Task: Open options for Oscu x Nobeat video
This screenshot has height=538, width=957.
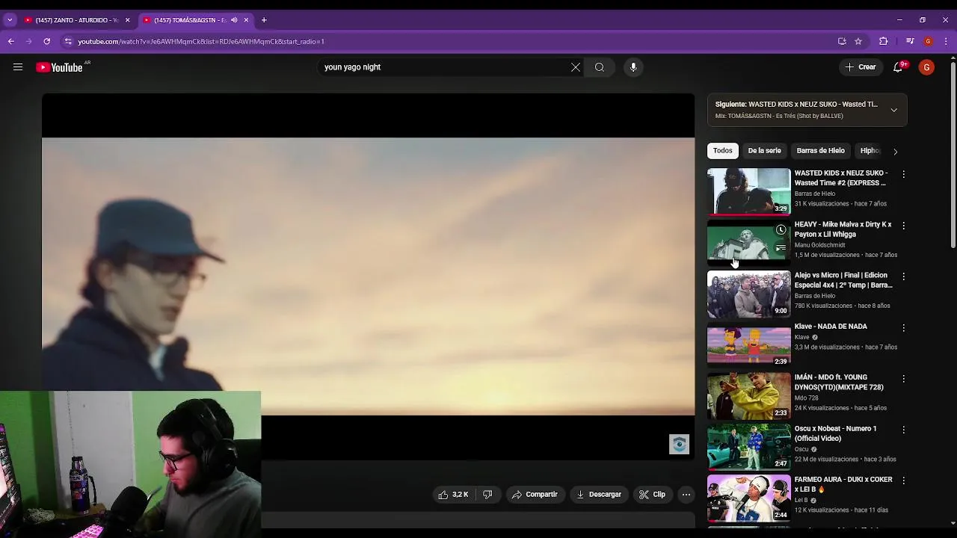Action: [x=903, y=430]
